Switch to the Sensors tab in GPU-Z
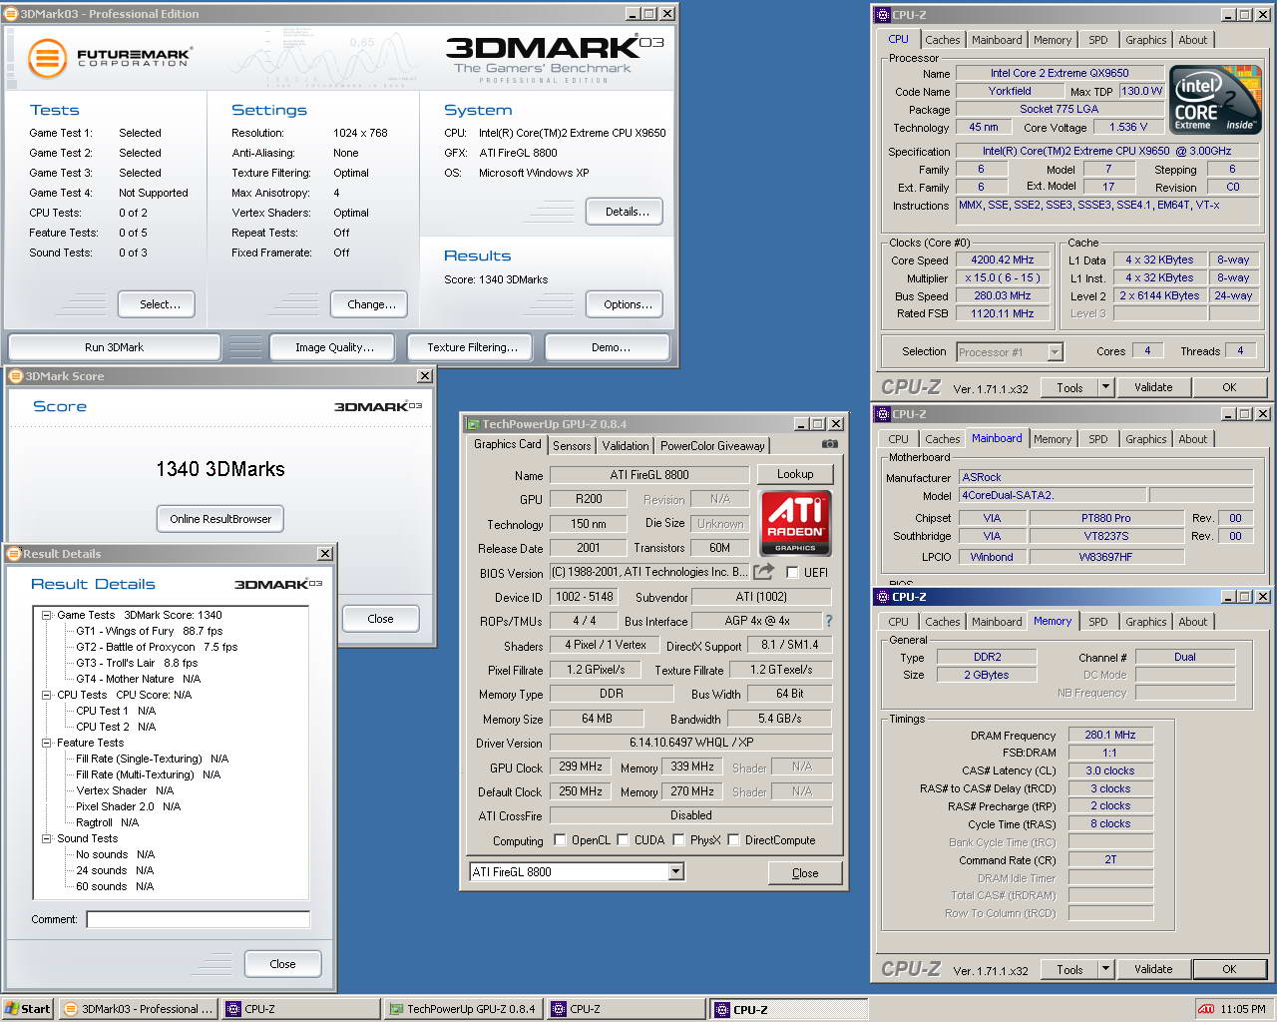 [572, 446]
